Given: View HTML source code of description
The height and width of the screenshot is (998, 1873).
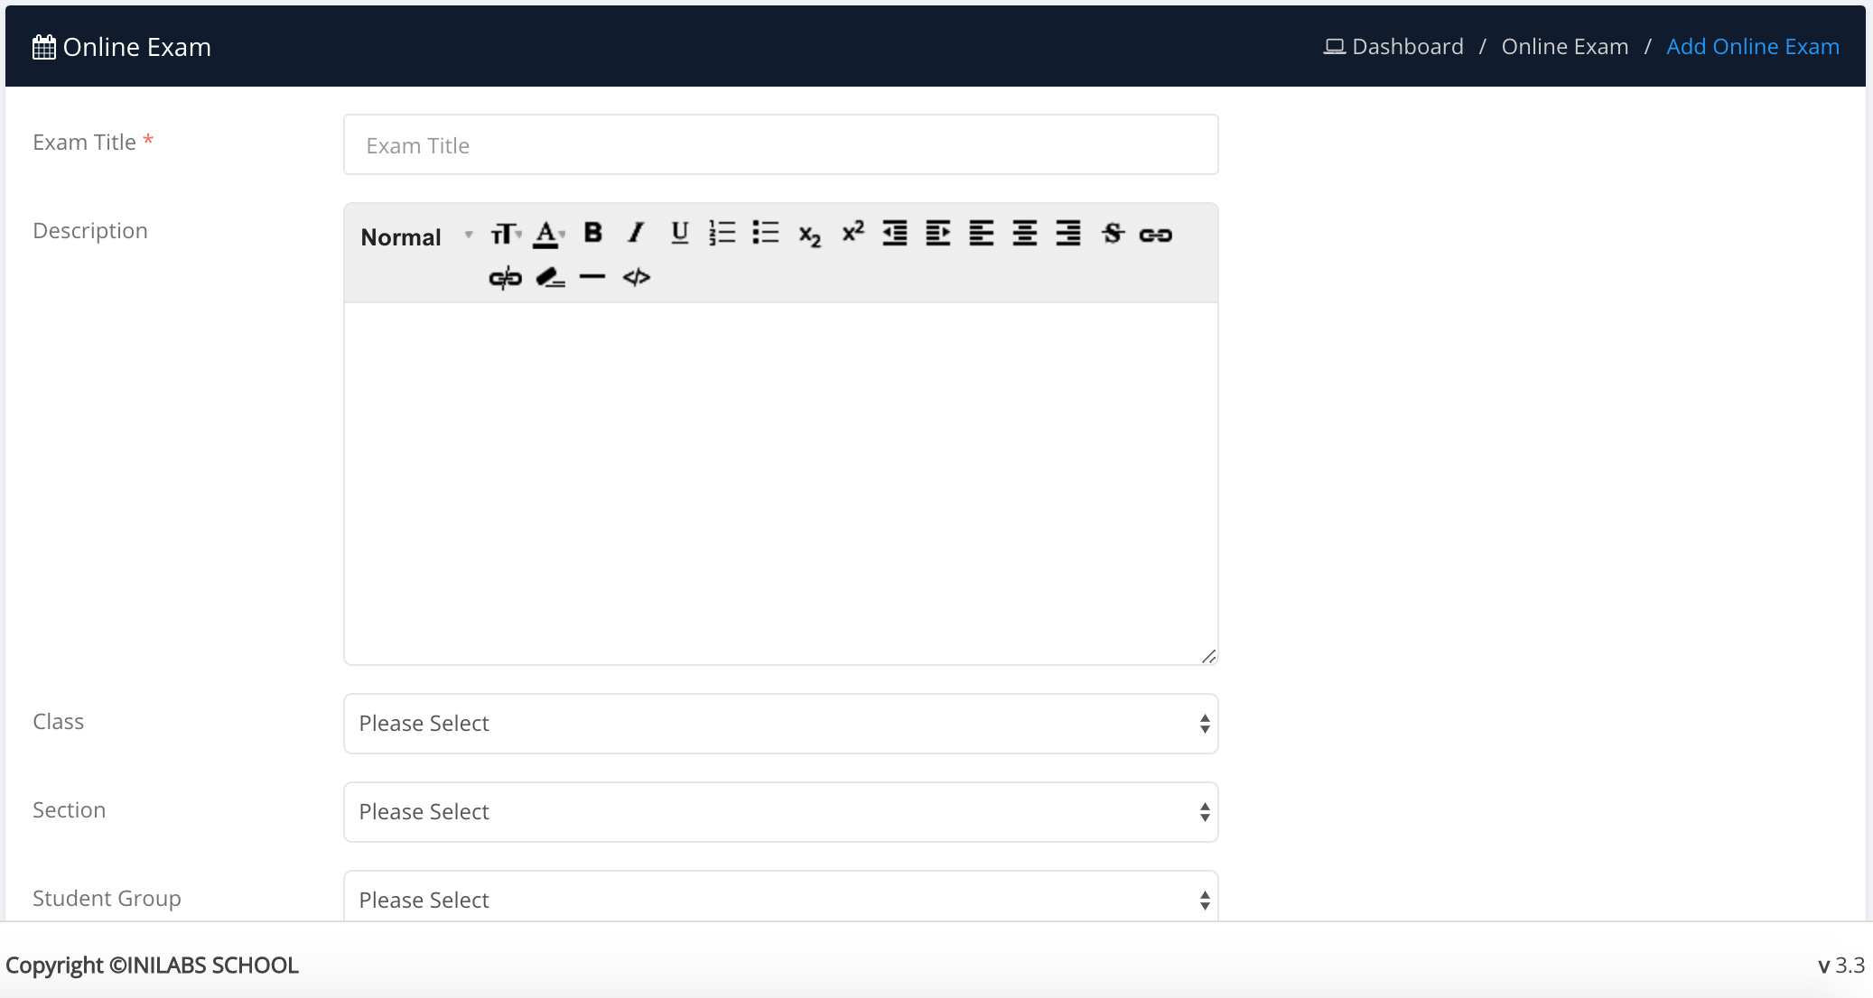Looking at the screenshot, I should pos(636,277).
